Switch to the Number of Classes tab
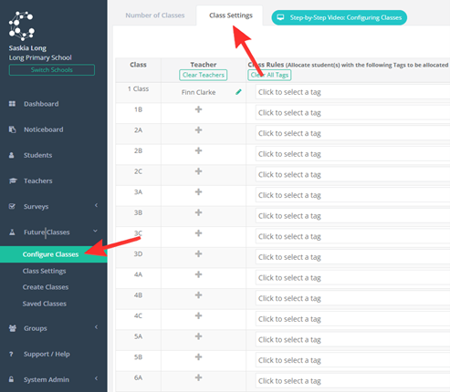This screenshot has height=392, width=450. coord(155,15)
